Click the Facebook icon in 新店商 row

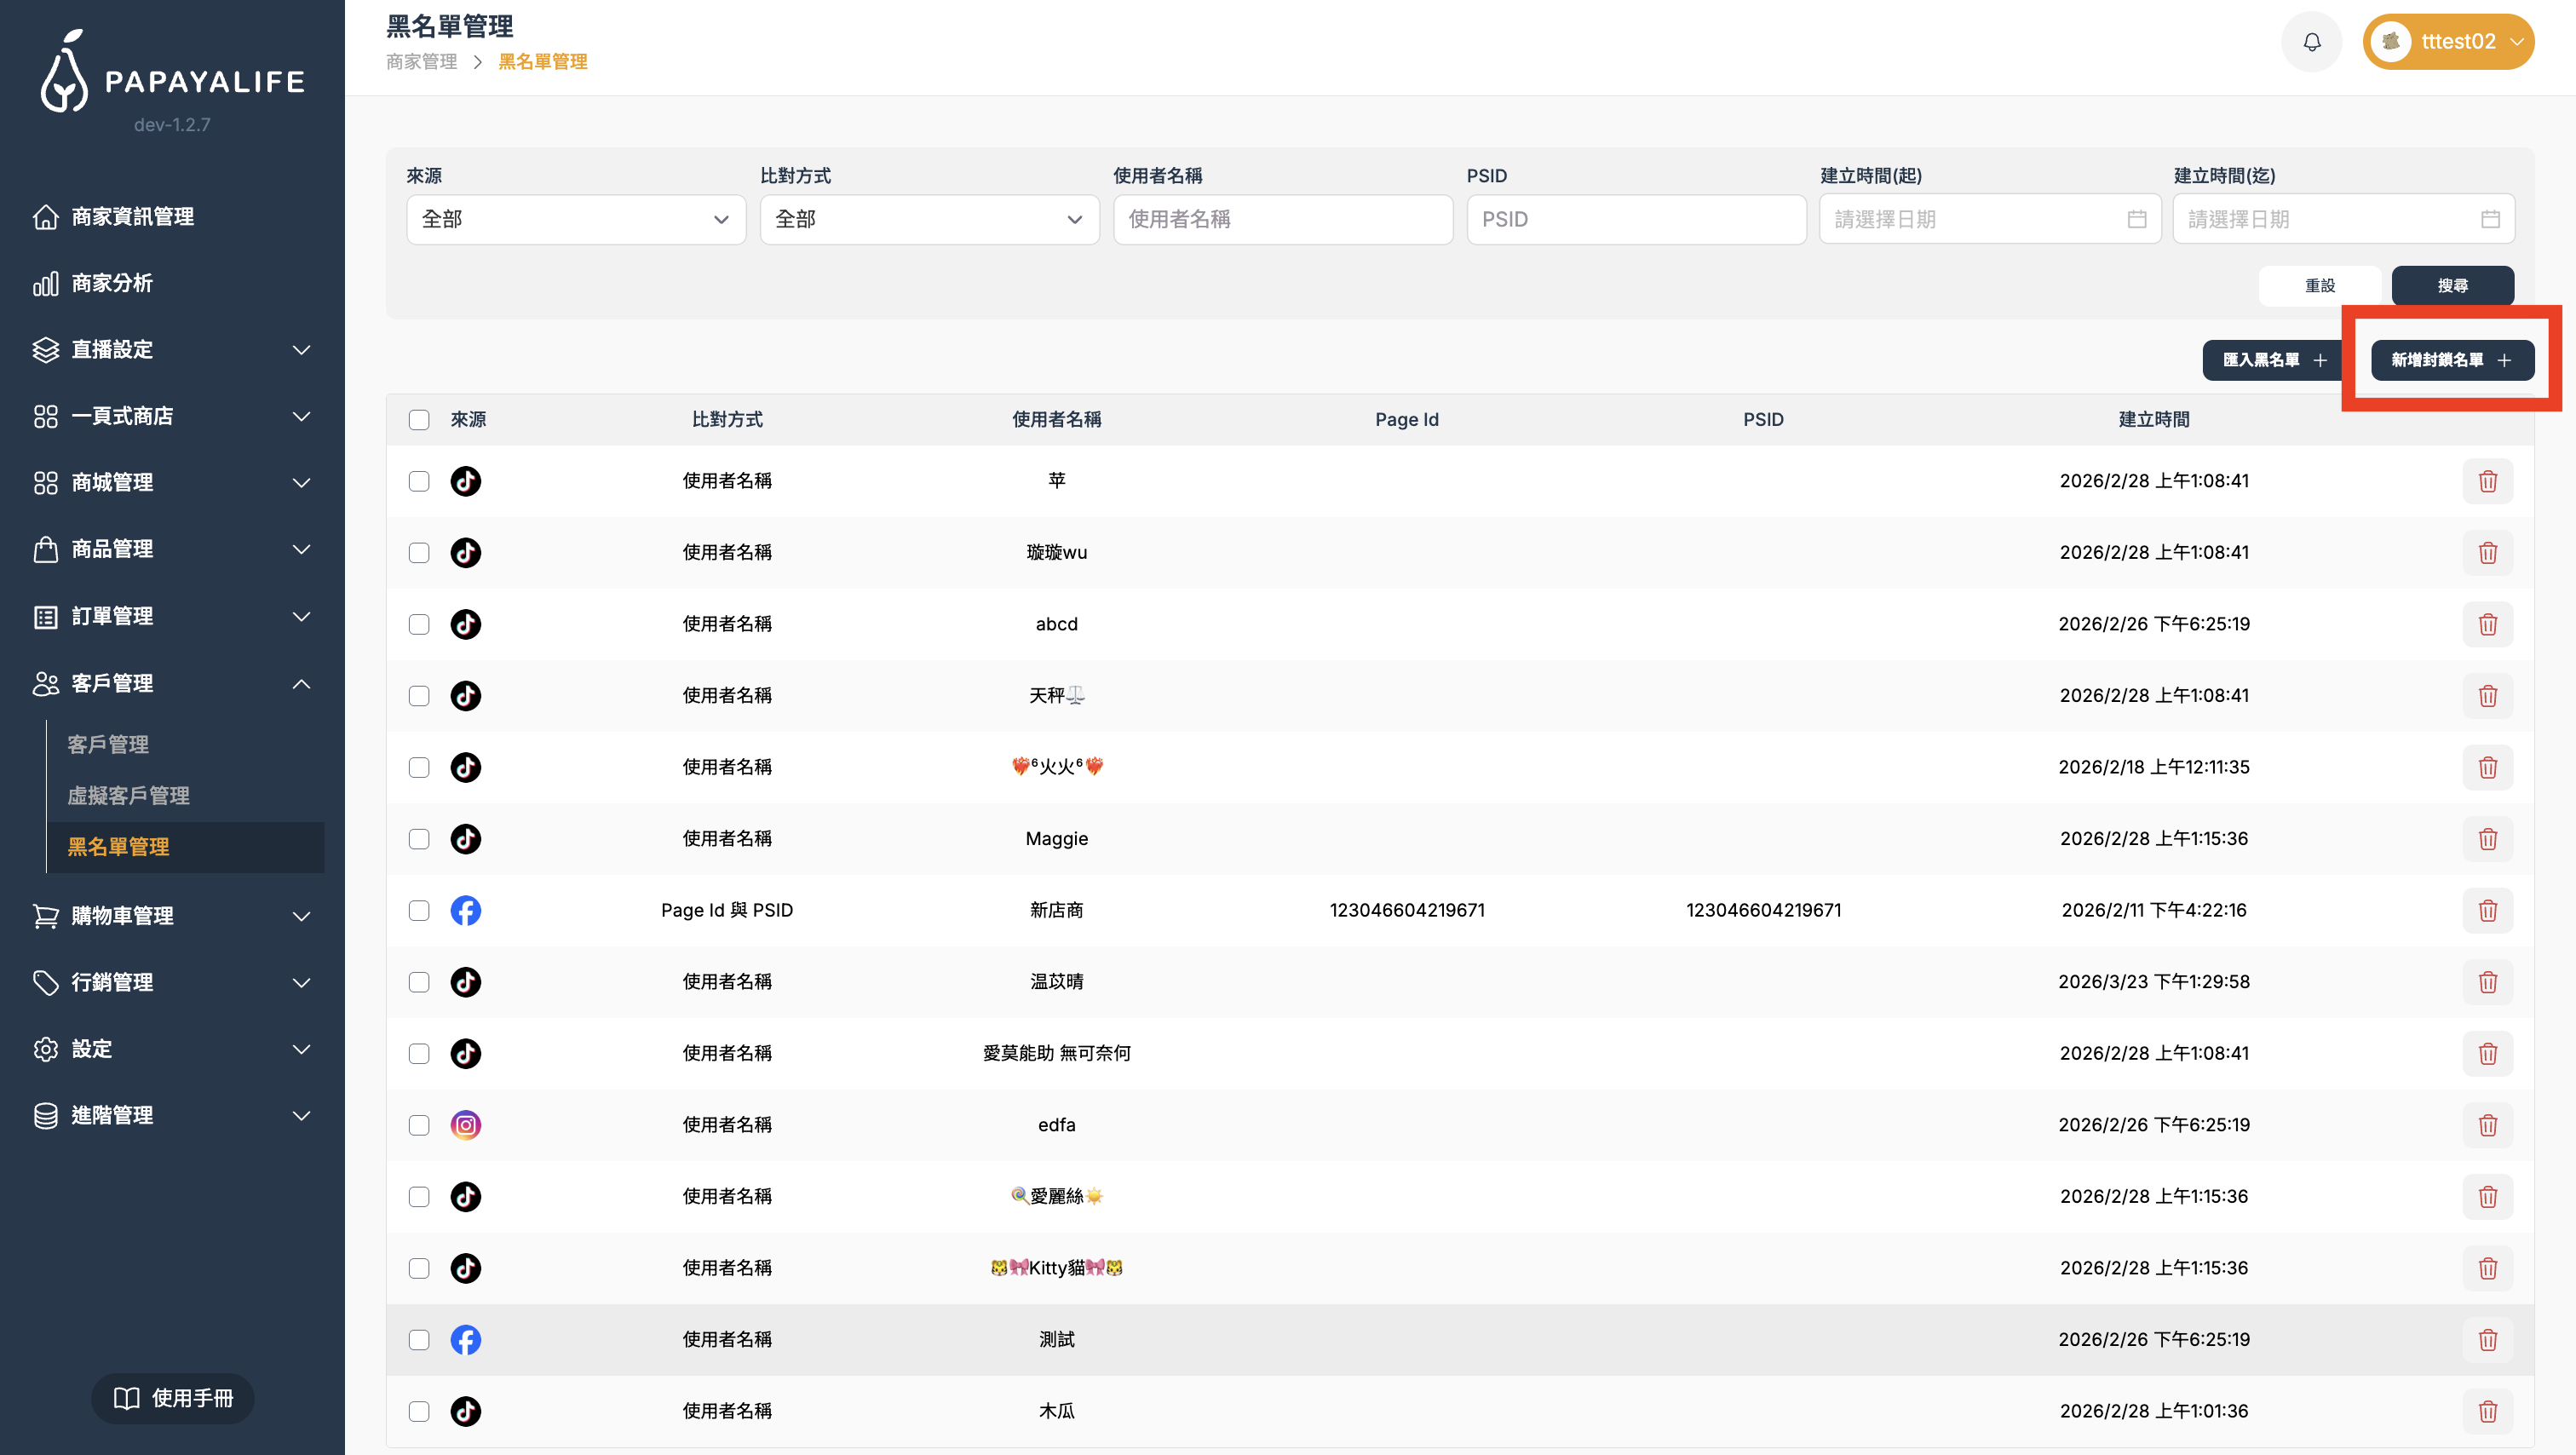pos(465,910)
